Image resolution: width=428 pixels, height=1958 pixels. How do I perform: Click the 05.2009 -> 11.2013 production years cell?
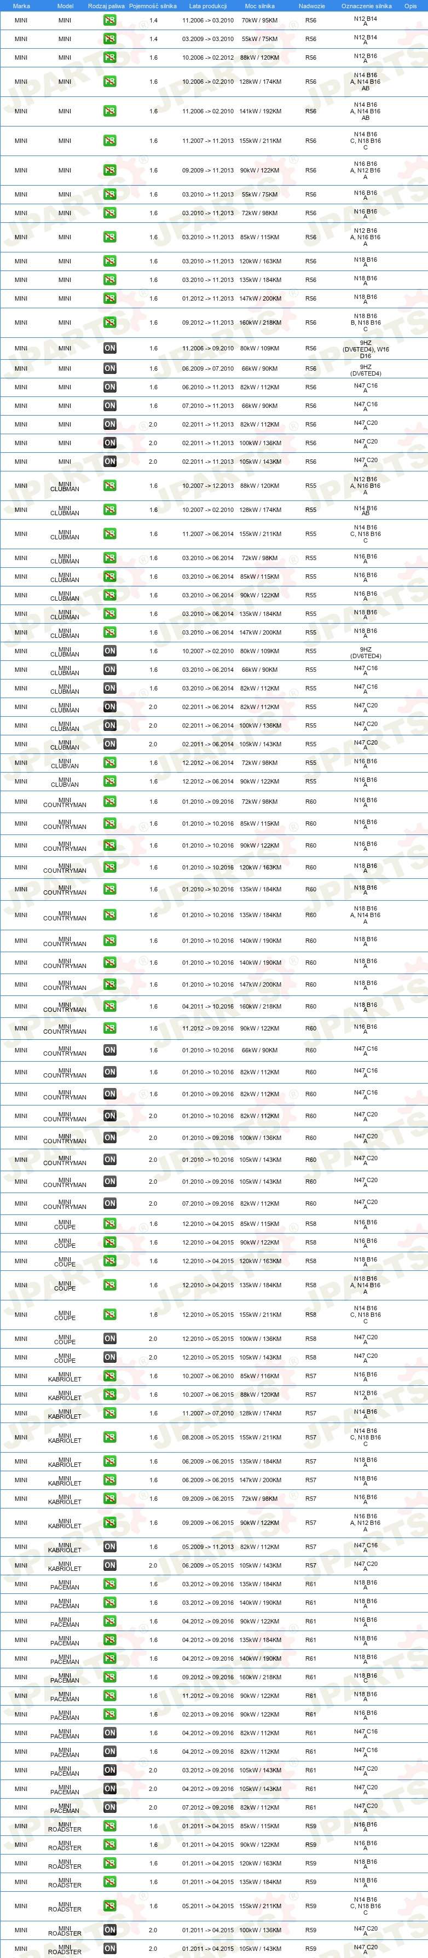click(x=209, y=1547)
